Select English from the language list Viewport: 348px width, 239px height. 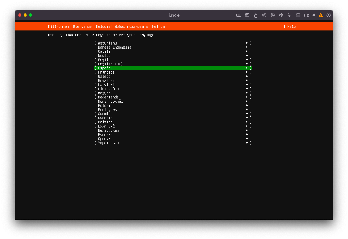click(105, 60)
